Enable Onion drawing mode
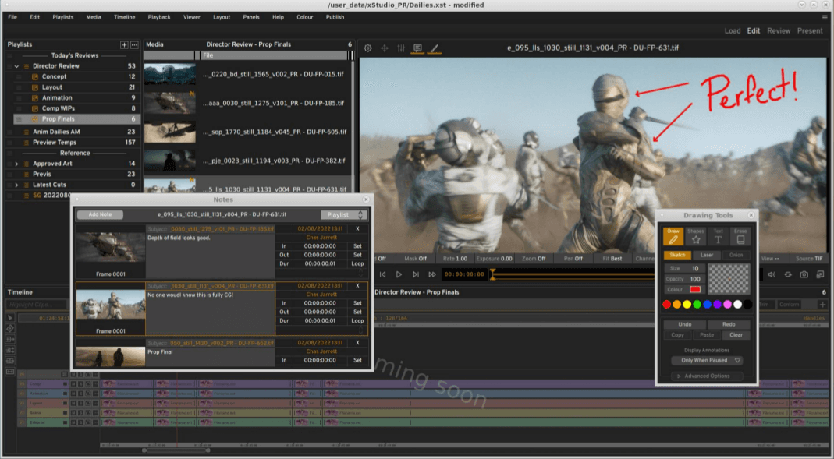834x459 pixels. tap(736, 255)
